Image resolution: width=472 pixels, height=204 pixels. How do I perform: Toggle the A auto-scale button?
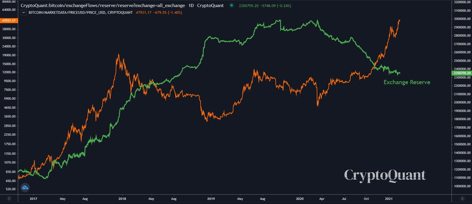(462, 198)
